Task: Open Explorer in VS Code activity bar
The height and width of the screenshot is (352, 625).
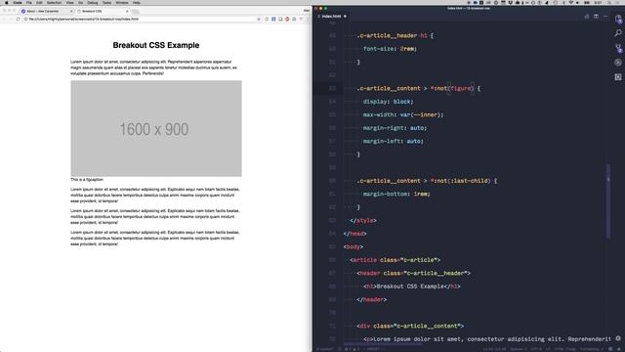Action: 618,19
